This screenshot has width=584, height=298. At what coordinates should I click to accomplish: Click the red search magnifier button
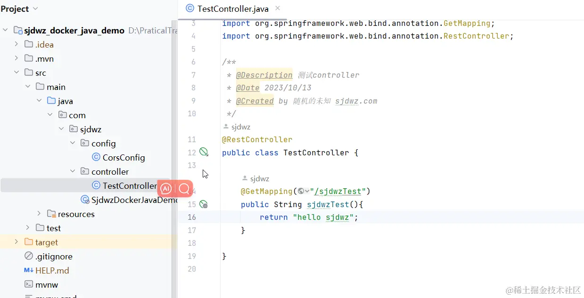click(x=184, y=189)
